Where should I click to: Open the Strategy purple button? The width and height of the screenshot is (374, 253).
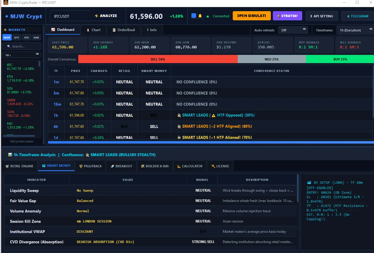(287, 16)
